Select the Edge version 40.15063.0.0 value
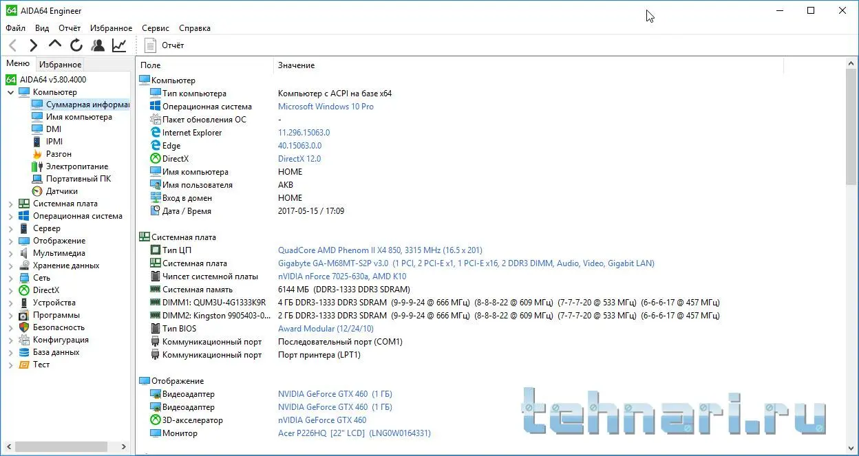The height and width of the screenshot is (456, 859). pyautogui.click(x=299, y=146)
